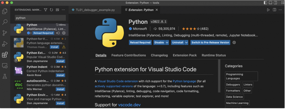Screen dimensions: 285x109
Task: Follow the vscode.dev link
Action: click(x=129, y=105)
